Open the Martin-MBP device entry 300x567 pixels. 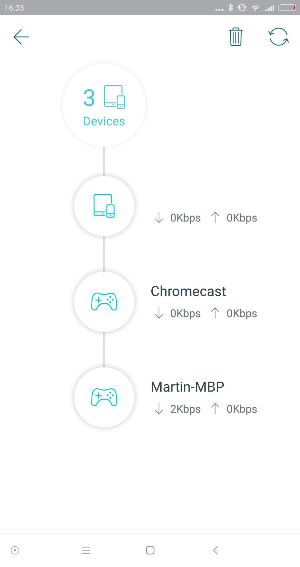187,387
